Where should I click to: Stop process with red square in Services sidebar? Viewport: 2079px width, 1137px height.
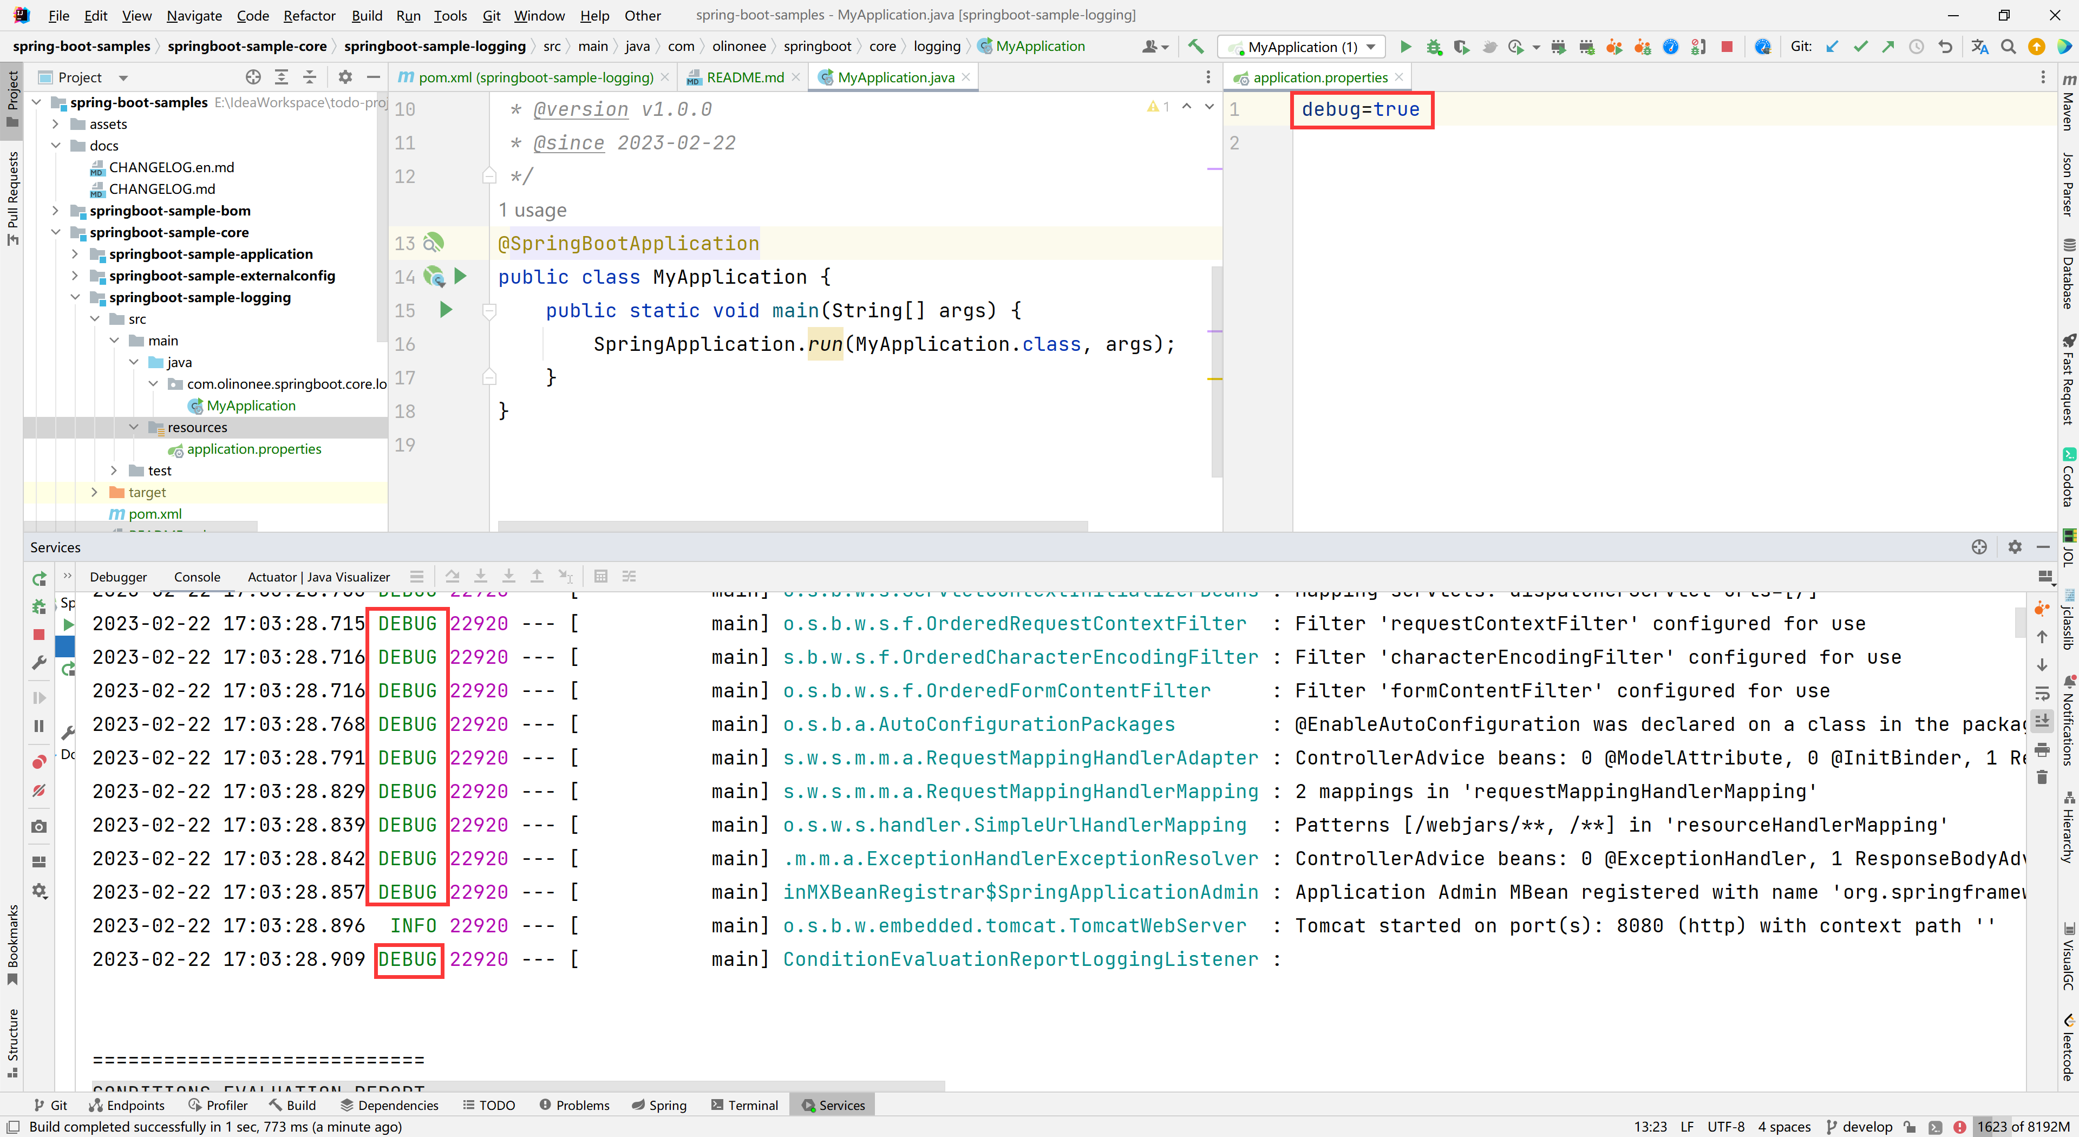click(x=39, y=635)
